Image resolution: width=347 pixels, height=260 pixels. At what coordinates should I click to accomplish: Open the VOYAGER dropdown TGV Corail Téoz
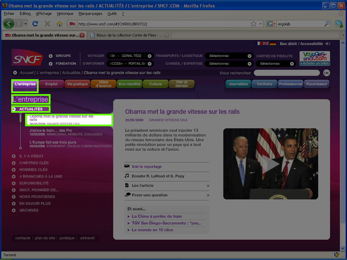(130, 56)
